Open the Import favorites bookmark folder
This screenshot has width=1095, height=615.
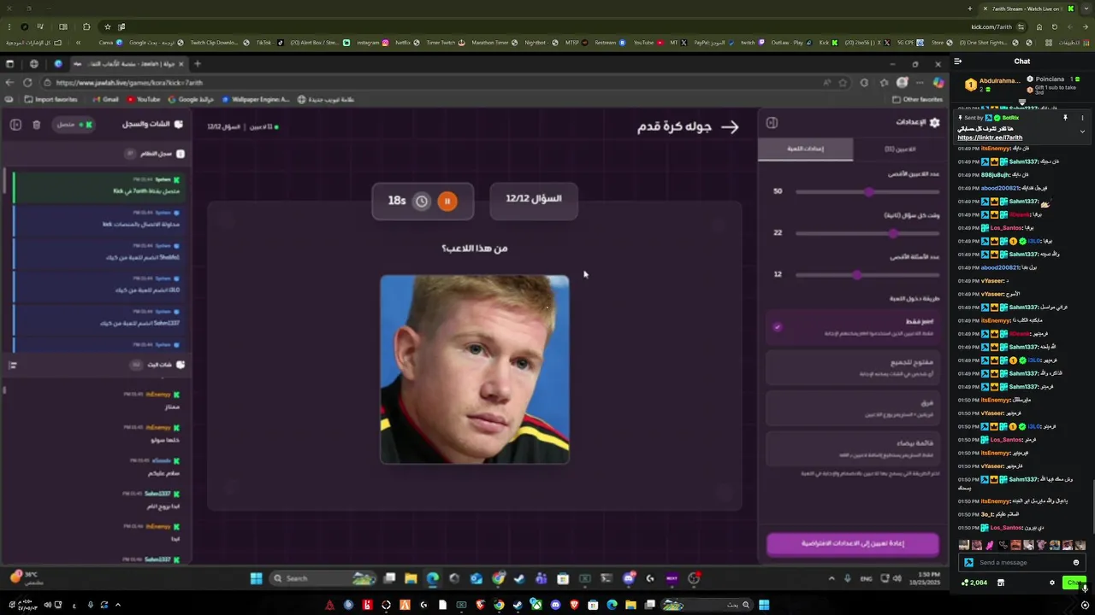[50, 99]
